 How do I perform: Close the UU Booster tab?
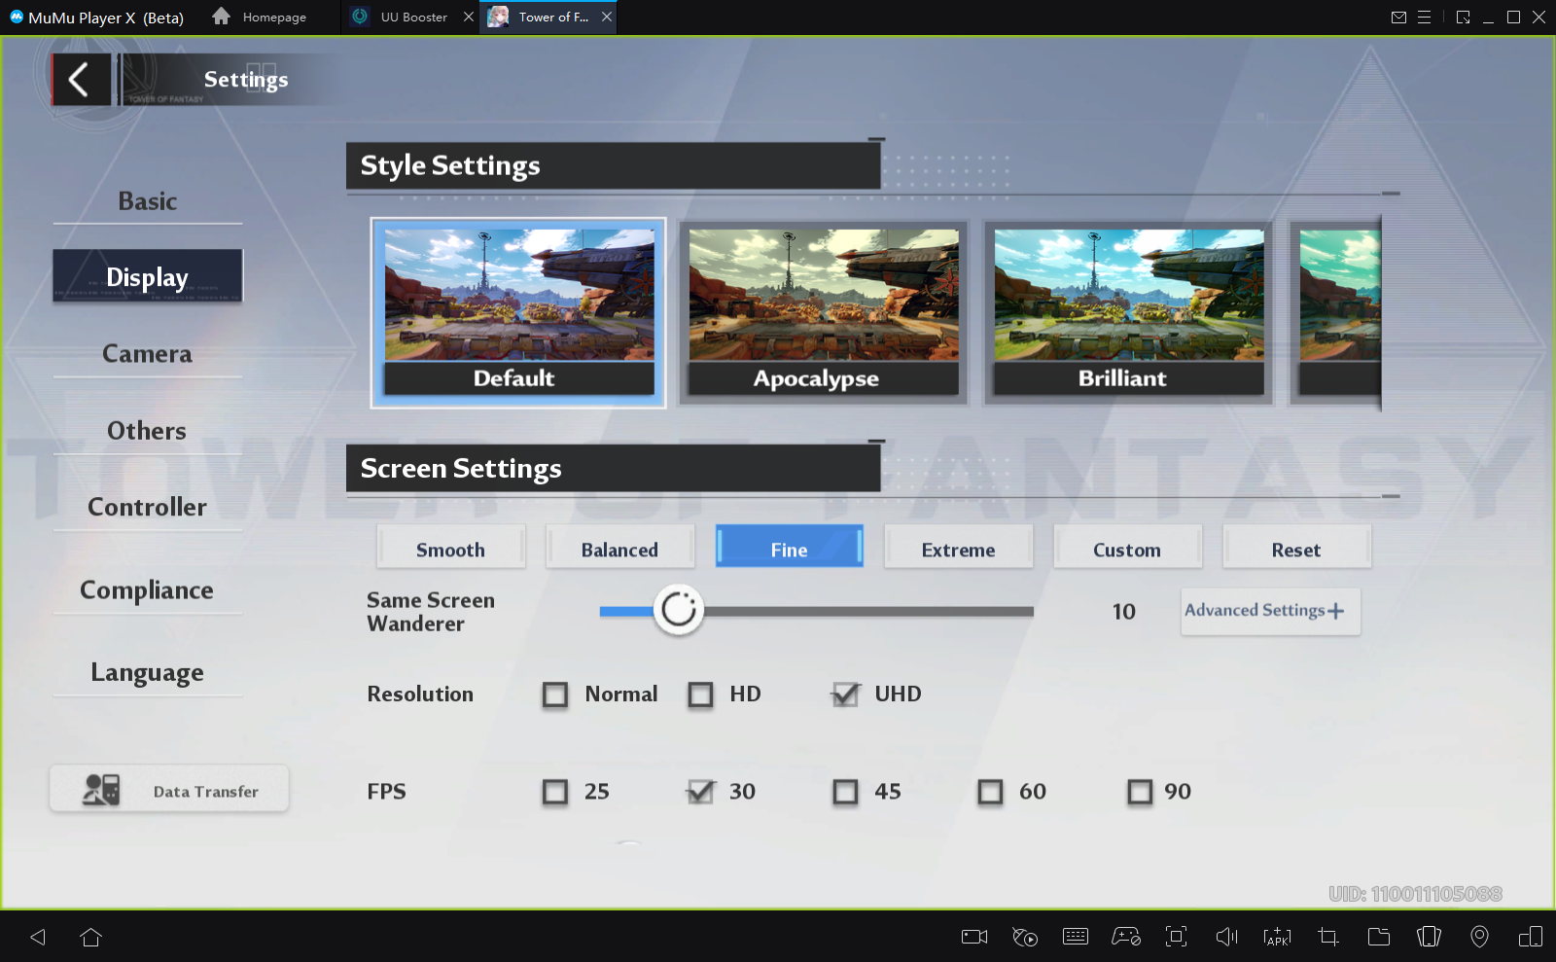(x=469, y=17)
